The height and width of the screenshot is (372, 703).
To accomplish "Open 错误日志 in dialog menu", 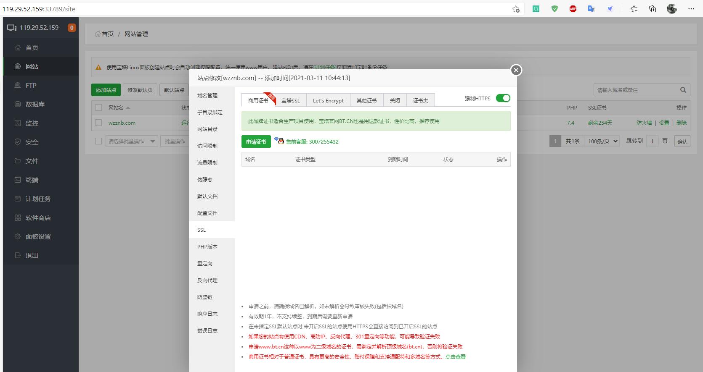I will [x=212, y=330].
